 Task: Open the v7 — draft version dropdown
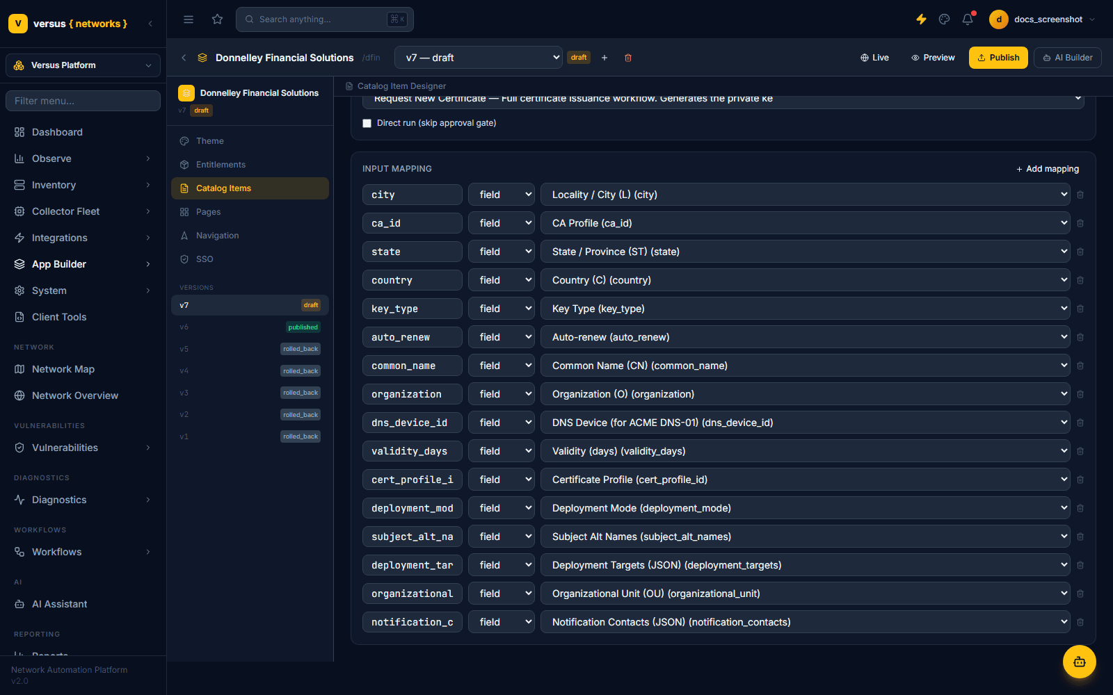(479, 58)
